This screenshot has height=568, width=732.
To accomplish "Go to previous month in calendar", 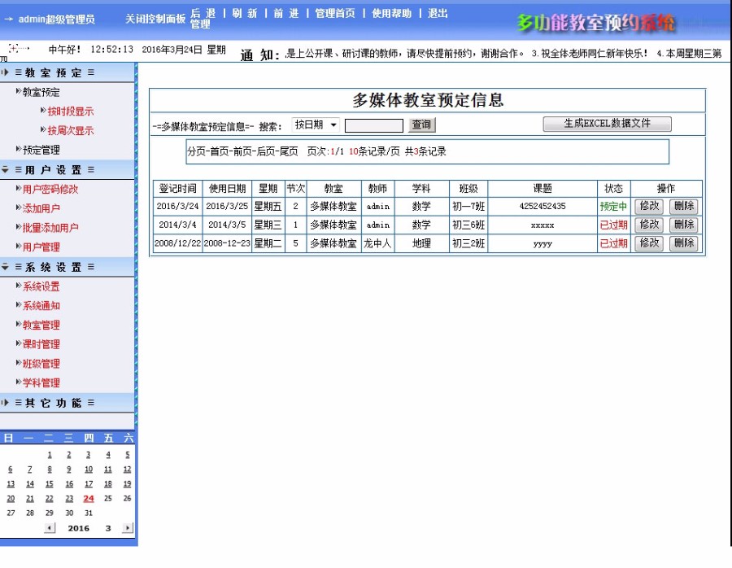I will pyautogui.click(x=50, y=528).
